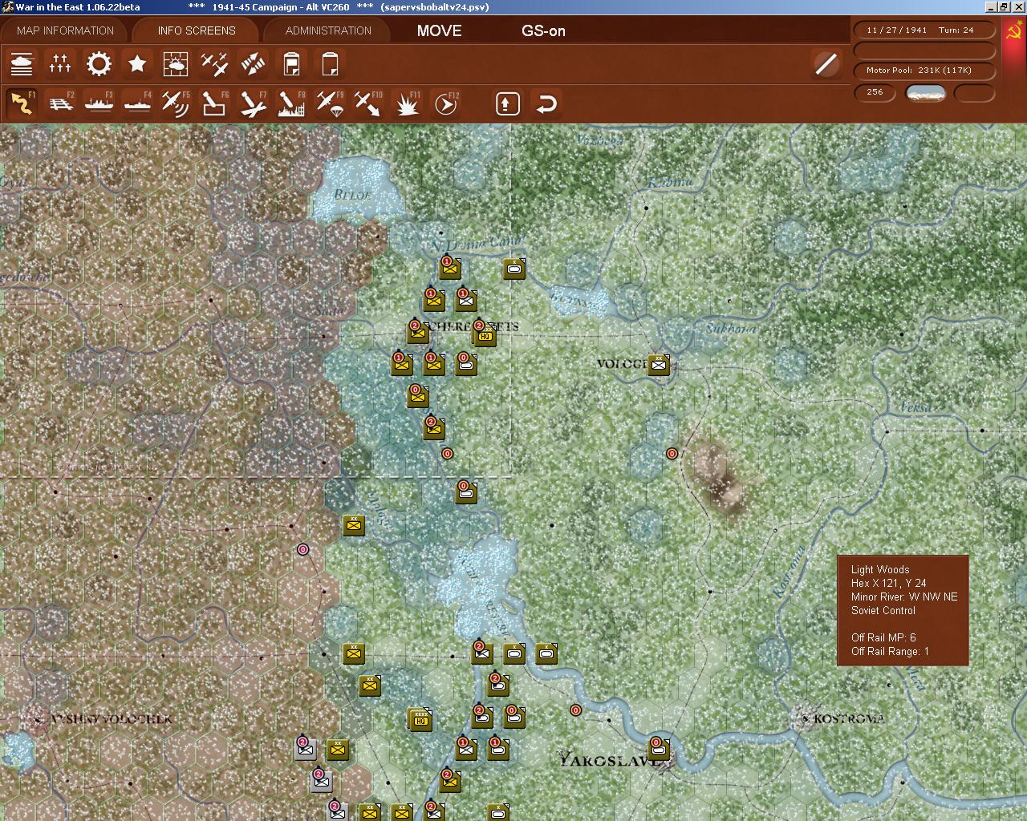Open the air doctrine planes icon
This screenshot has height=821, width=1027.
[x=214, y=63]
